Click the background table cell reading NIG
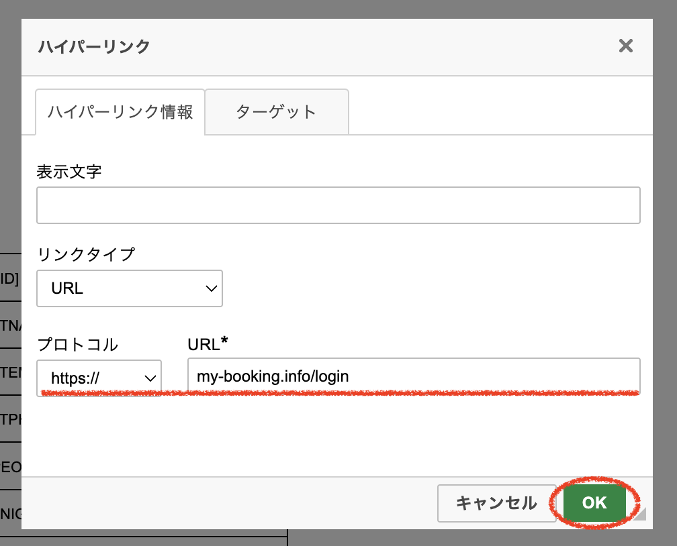677x546 pixels. point(11,514)
